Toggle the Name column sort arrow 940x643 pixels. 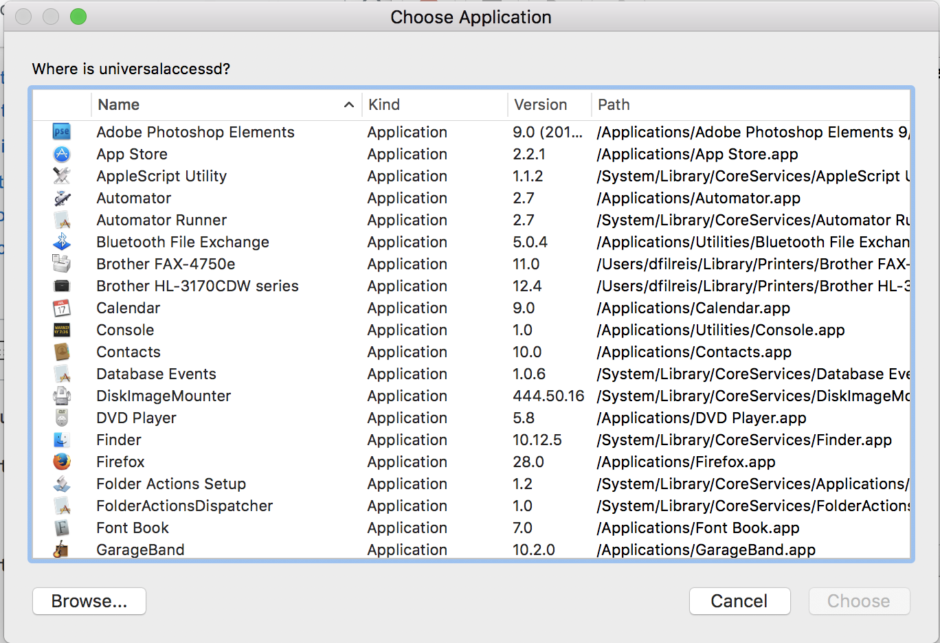[x=349, y=104]
